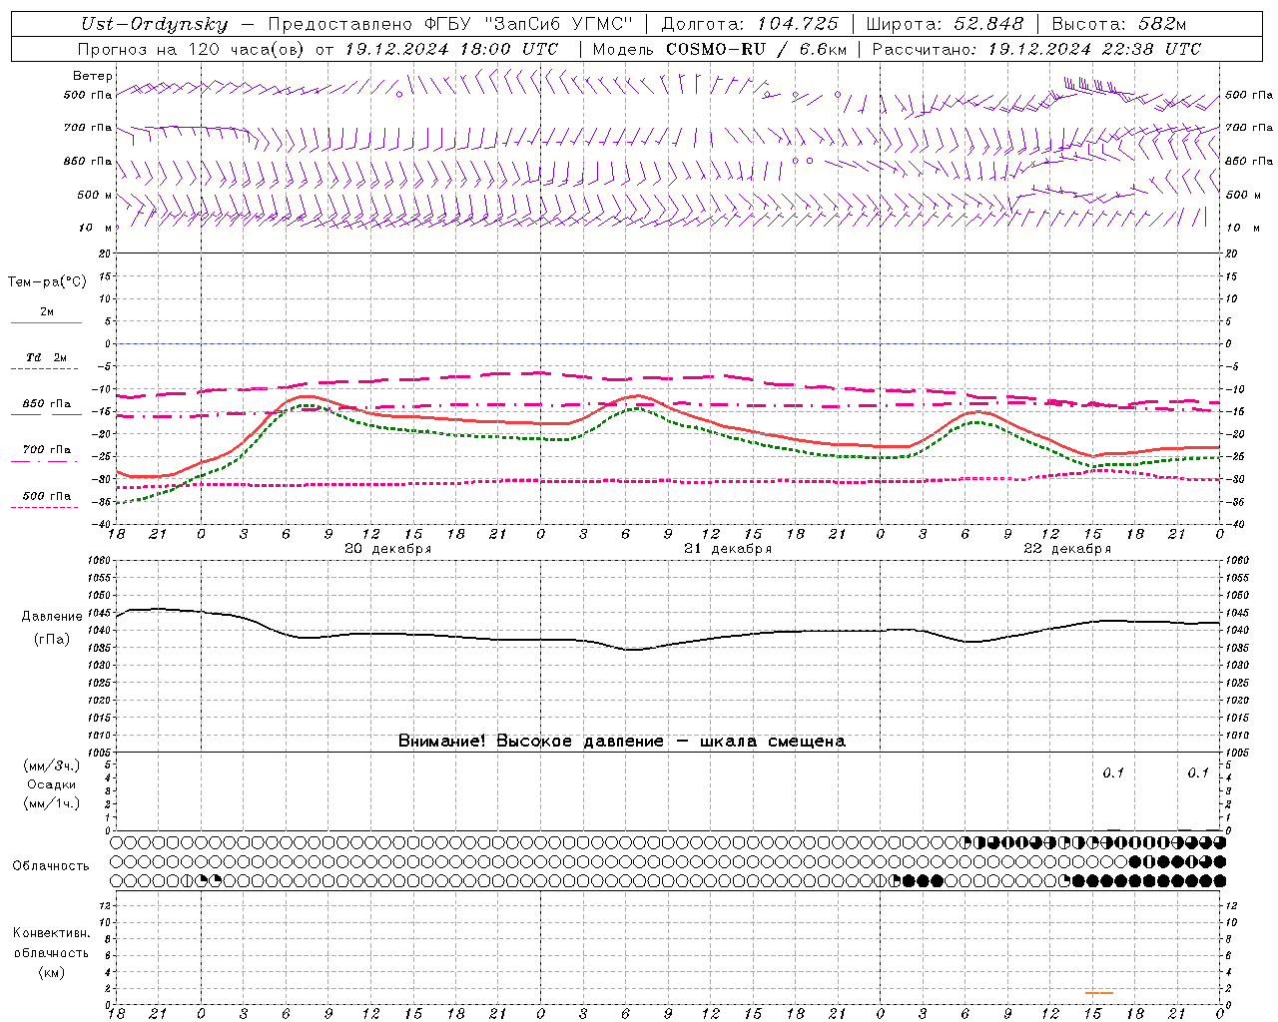Click the station name Ust-Ordynsky
The width and height of the screenshot is (1278, 1022).
(154, 25)
